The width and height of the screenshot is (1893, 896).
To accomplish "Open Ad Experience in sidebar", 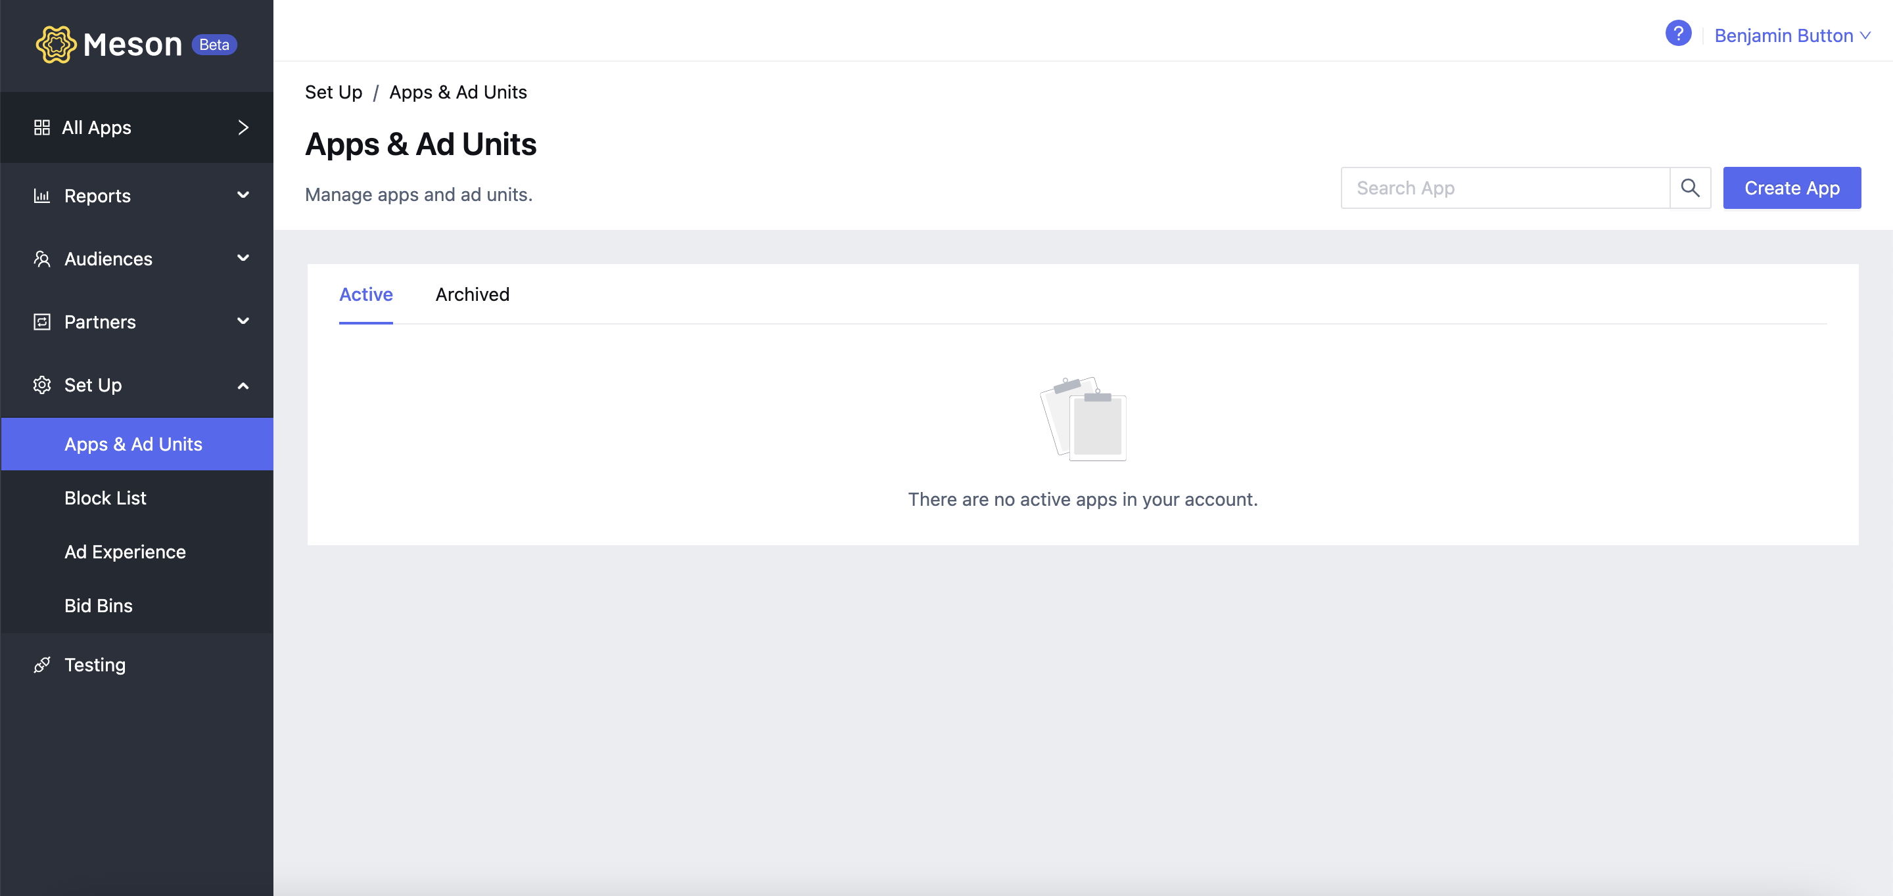I will [137, 552].
